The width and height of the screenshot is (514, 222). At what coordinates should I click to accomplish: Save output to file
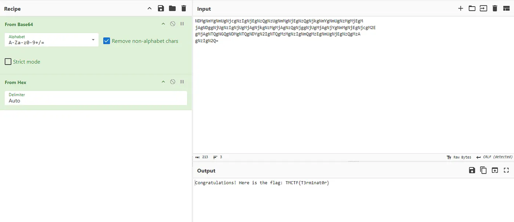pos(472,170)
